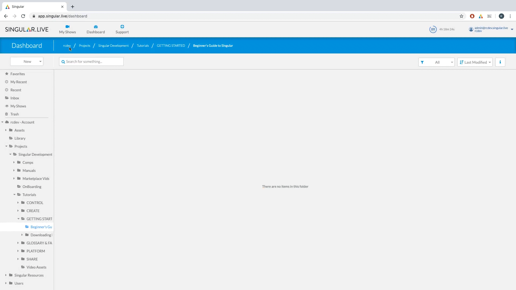Open a new browser tab
The image size is (516, 290).
pos(73,7)
